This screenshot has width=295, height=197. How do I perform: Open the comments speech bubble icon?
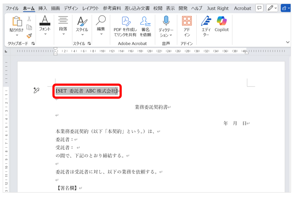[259, 8]
